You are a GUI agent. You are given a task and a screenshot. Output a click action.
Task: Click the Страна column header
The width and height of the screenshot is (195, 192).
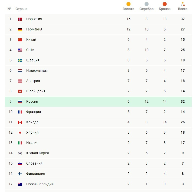coord(21,9)
